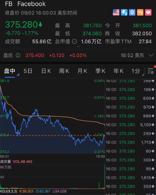156x195 pixels.
Task: Open the 1分 interval dropdown
Action: pos(137,71)
